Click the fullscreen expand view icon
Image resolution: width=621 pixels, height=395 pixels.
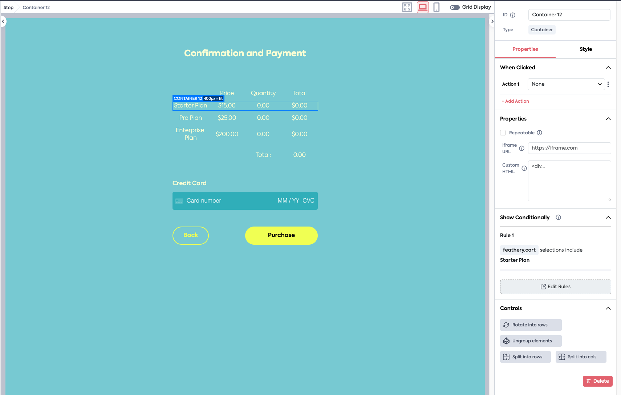pos(407,7)
